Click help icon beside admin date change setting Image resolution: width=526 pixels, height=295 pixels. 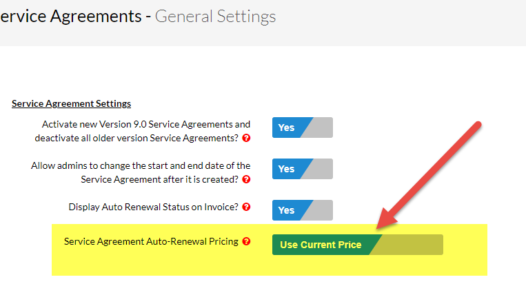coord(246,179)
